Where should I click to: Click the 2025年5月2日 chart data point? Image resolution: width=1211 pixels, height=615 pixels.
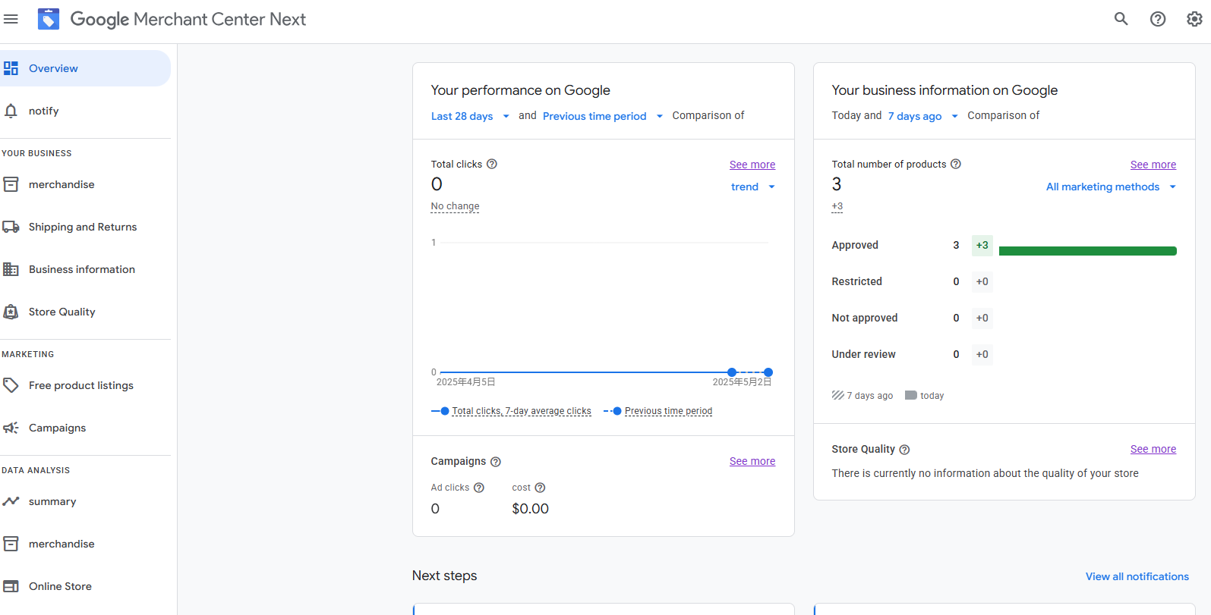click(x=768, y=372)
